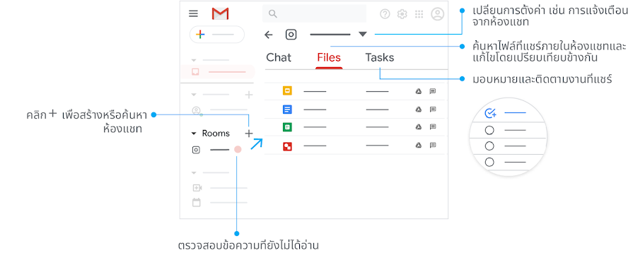The image size is (633, 265).
Task: Click the account profile avatar
Action: coord(438,14)
